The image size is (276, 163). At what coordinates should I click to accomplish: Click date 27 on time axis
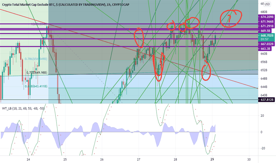(x=139, y=160)
